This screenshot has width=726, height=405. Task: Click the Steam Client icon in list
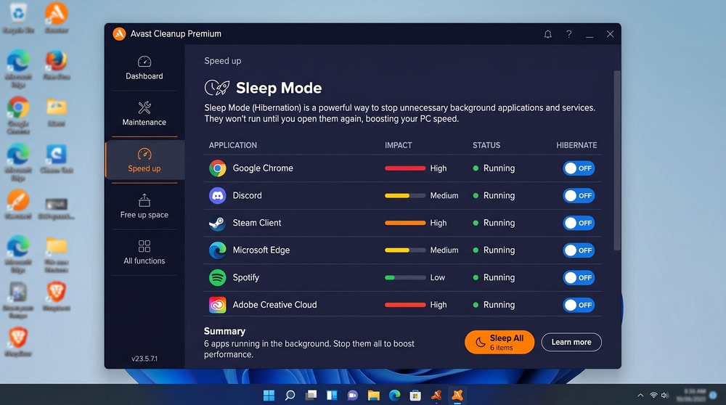pos(217,223)
